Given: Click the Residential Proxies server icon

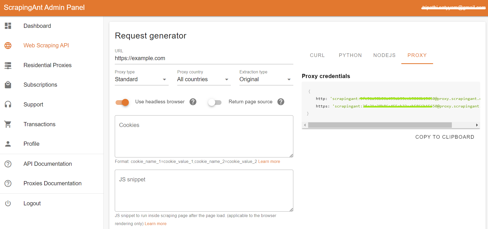Looking at the screenshot, I should (x=8, y=65).
